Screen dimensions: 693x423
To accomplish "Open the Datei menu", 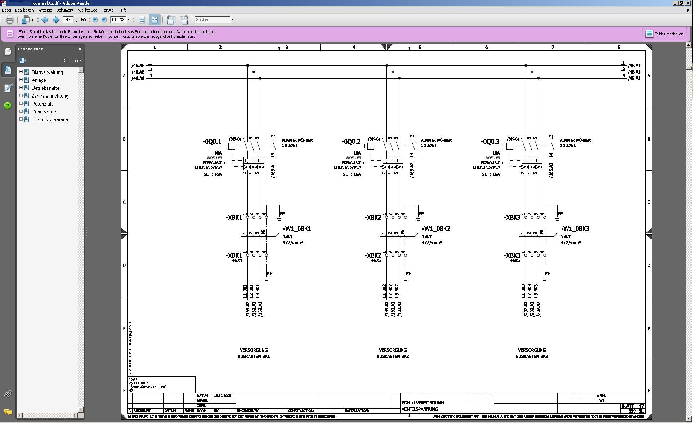I will tap(6, 10).
